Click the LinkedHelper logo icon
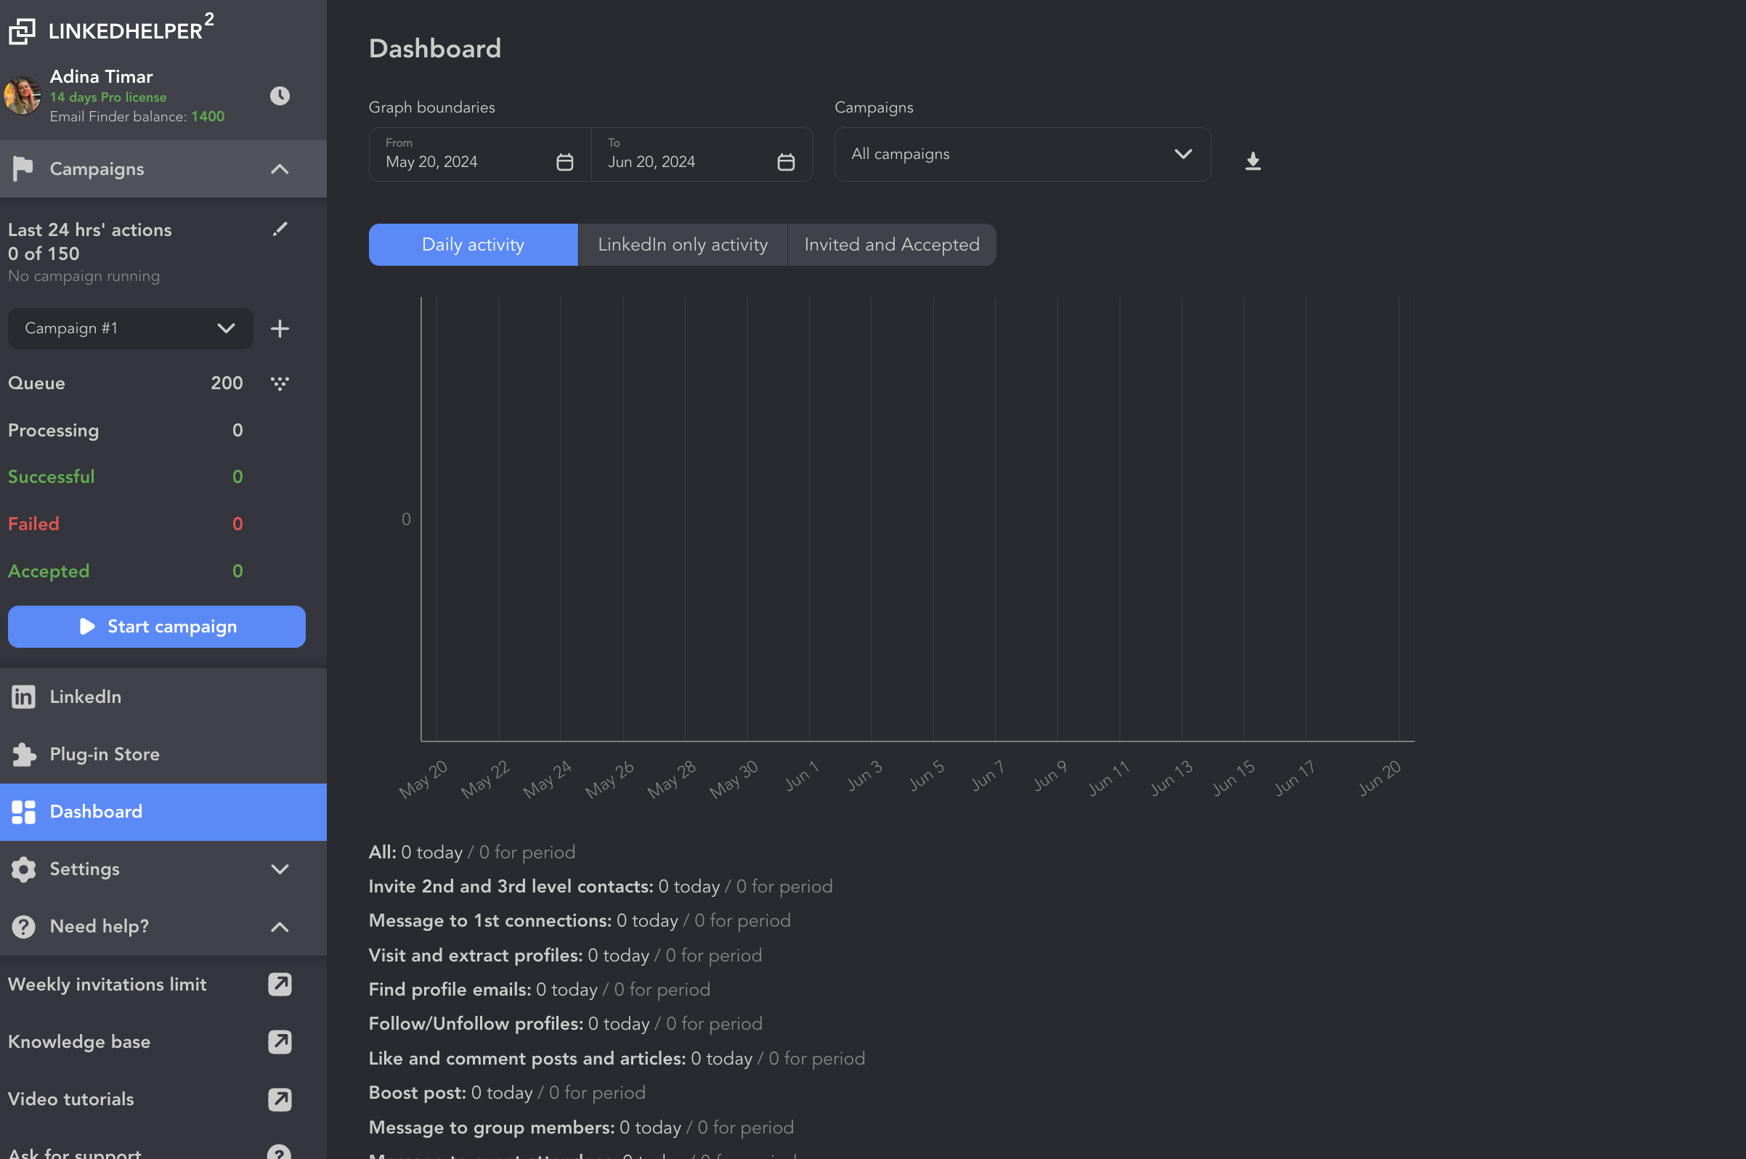 pos(23,31)
